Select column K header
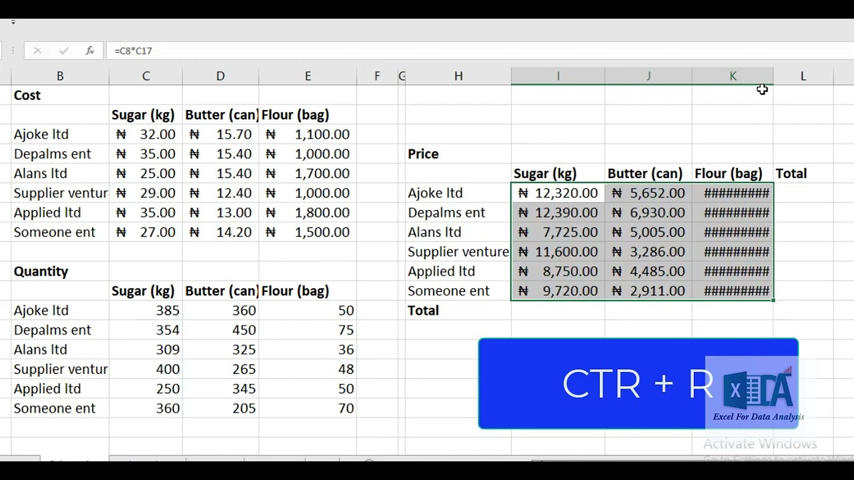 733,76
